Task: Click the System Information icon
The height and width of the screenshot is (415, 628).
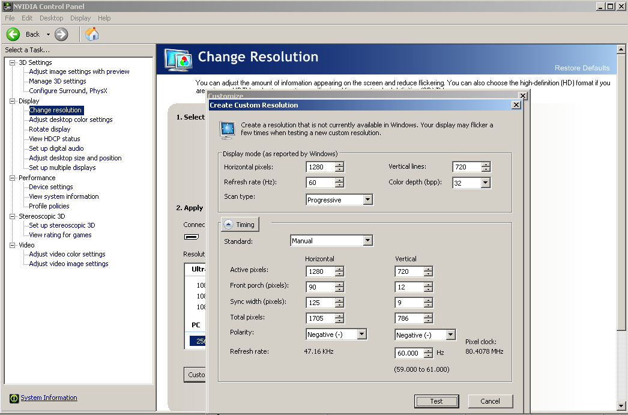Action: (x=14, y=398)
